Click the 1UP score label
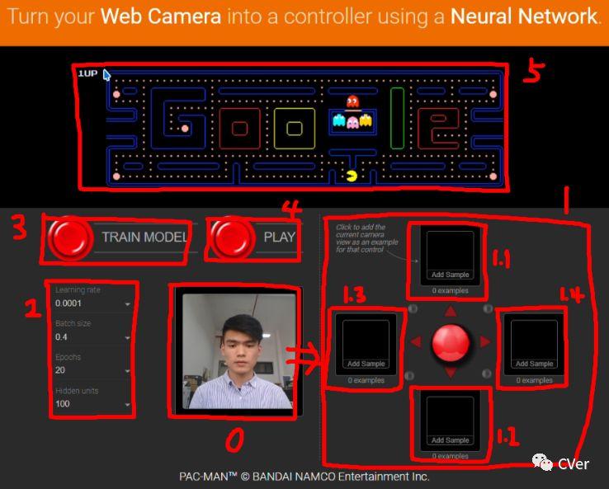Viewport: 609px width, 489px height. pyautogui.click(x=87, y=73)
